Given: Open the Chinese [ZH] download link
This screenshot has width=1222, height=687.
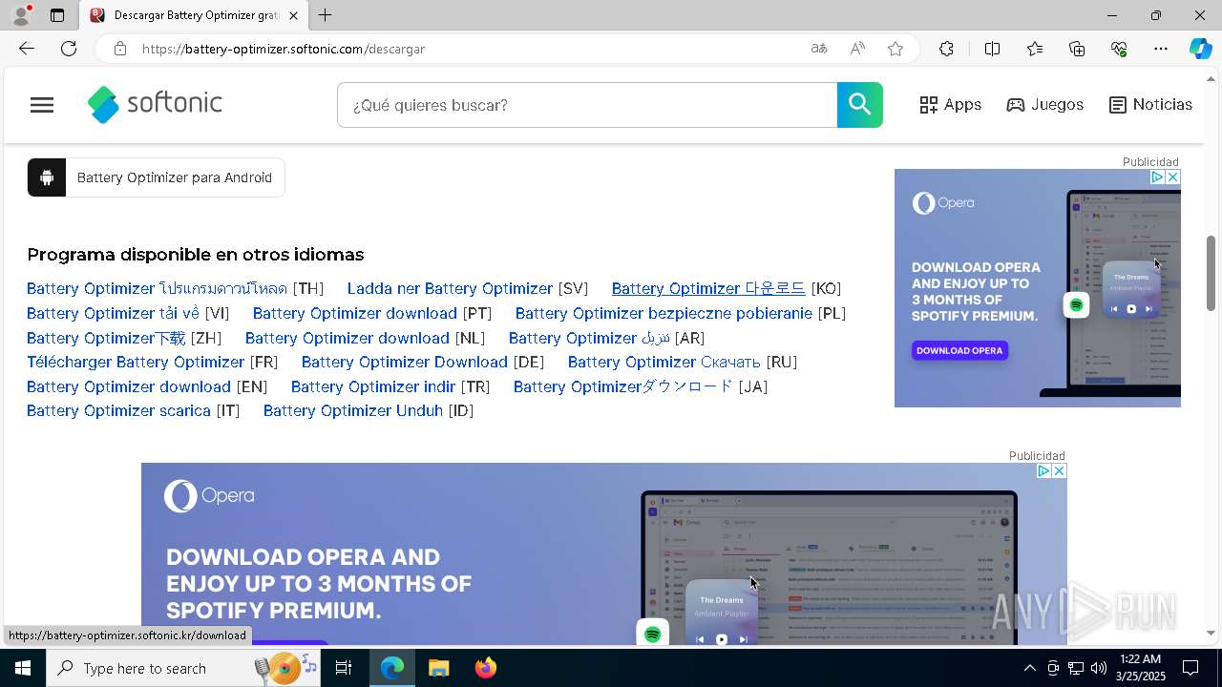Looking at the screenshot, I should [106, 338].
